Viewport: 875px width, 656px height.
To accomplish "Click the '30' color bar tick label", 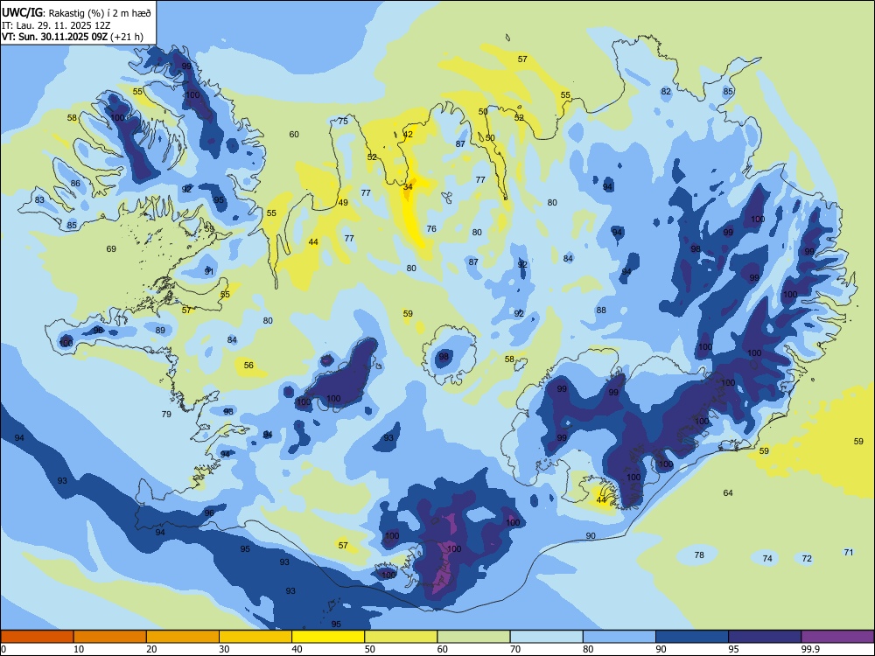I will [x=224, y=649].
